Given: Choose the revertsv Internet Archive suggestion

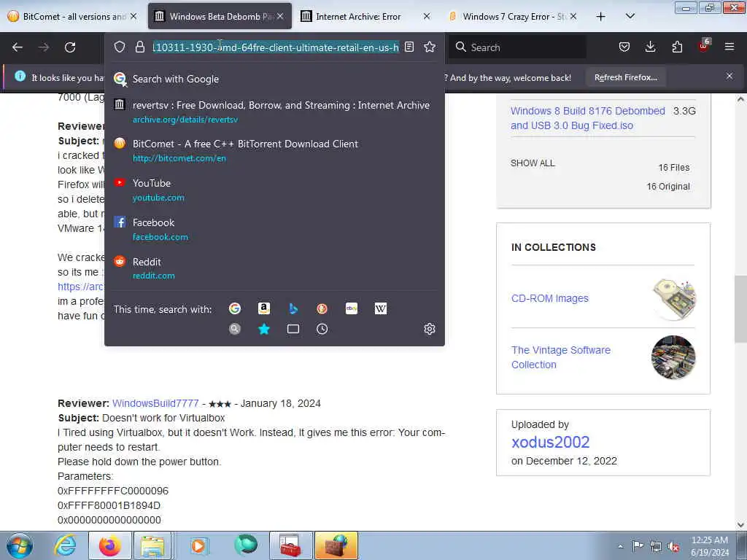Looking at the screenshot, I should coord(274,112).
